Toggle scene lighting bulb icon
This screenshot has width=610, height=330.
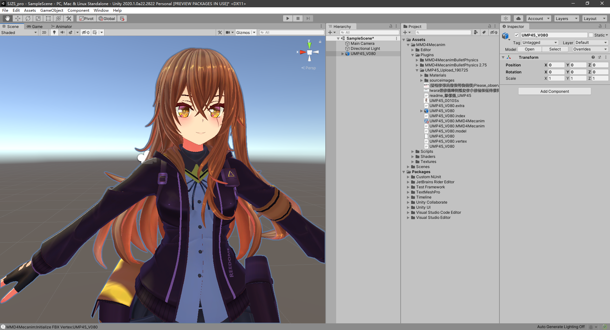coord(54,32)
